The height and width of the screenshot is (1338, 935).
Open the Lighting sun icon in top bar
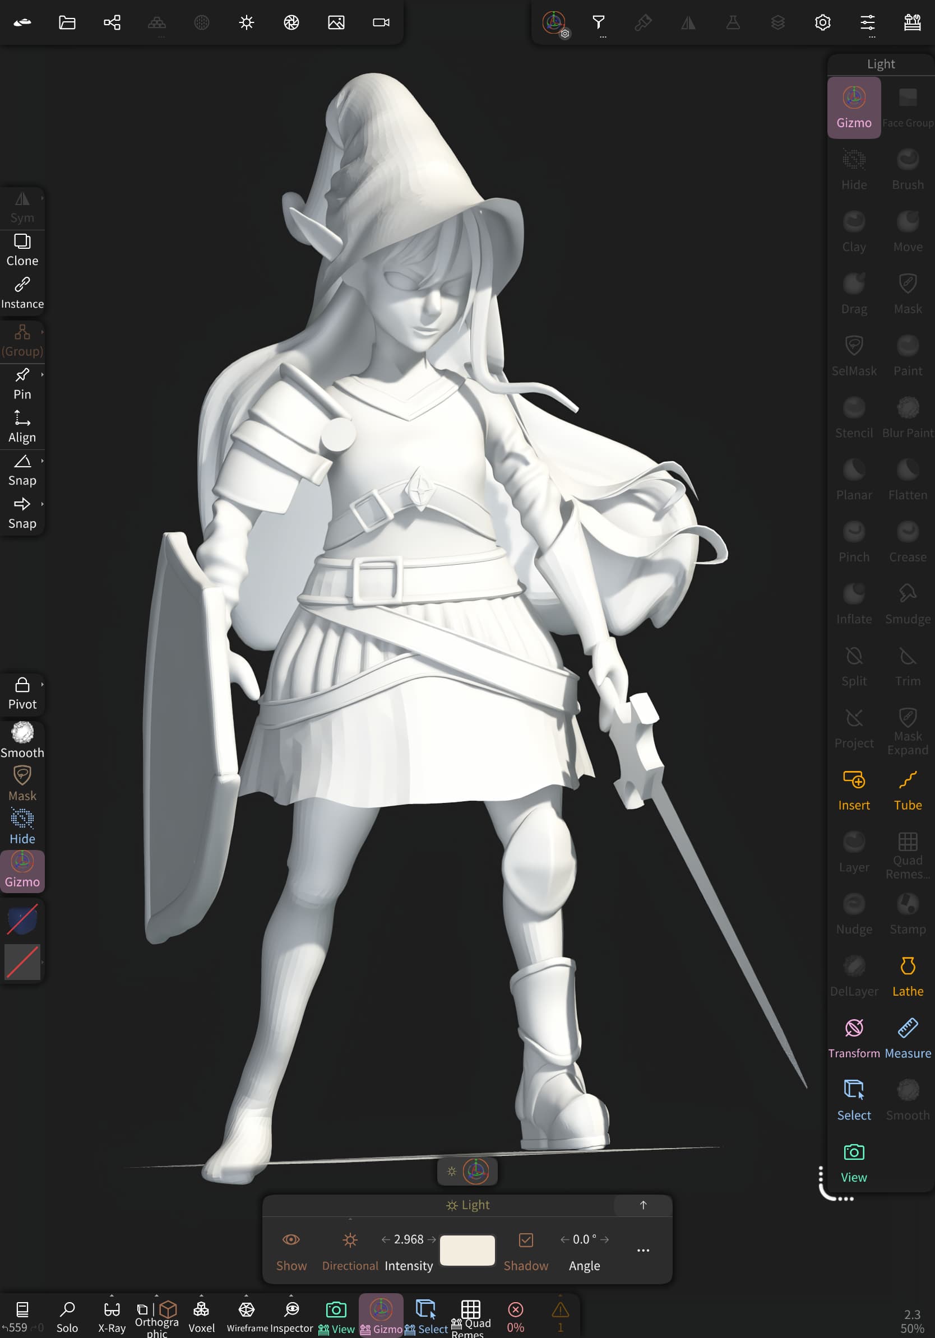(247, 22)
